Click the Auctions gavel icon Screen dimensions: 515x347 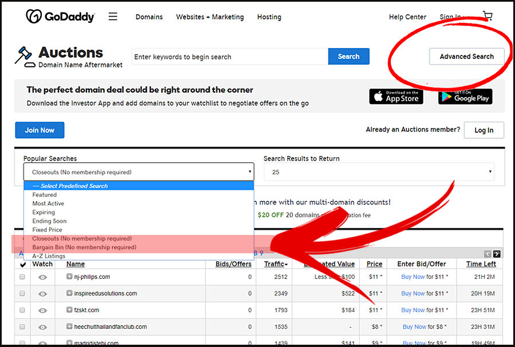(25, 57)
